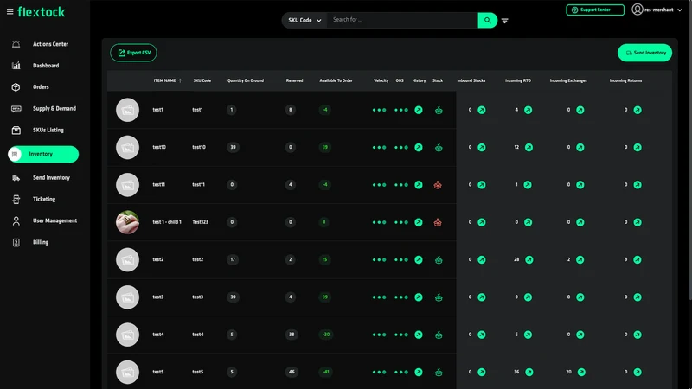Viewport: 692px width, 389px height.
Task: Open Incoming RTO arrow for test1
Action: coord(528,110)
